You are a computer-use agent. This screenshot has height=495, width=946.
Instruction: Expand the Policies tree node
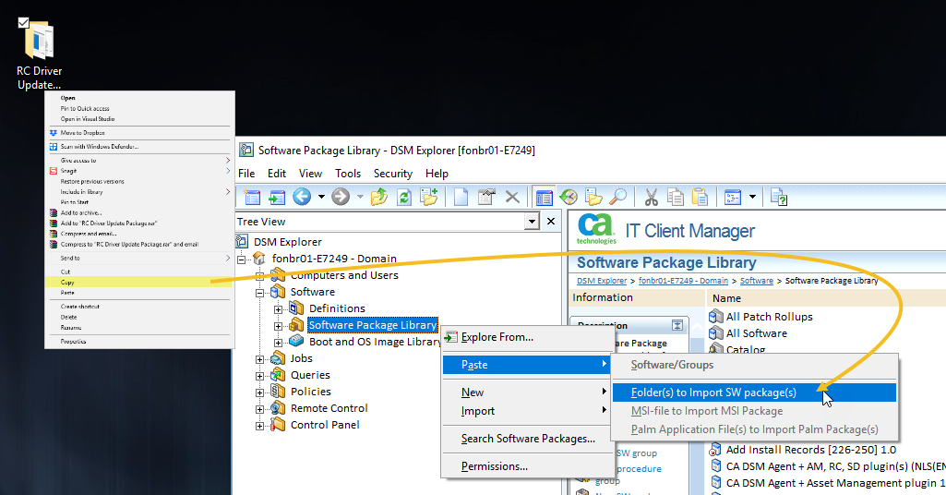(x=261, y=392)
